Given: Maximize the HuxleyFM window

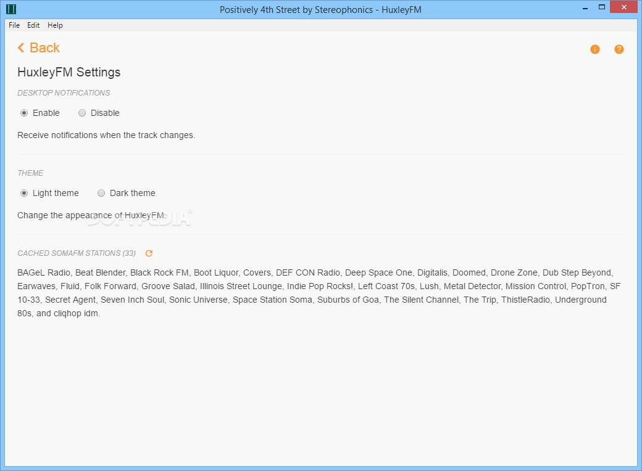Looking at the screenshot, I should click(601, 7).
